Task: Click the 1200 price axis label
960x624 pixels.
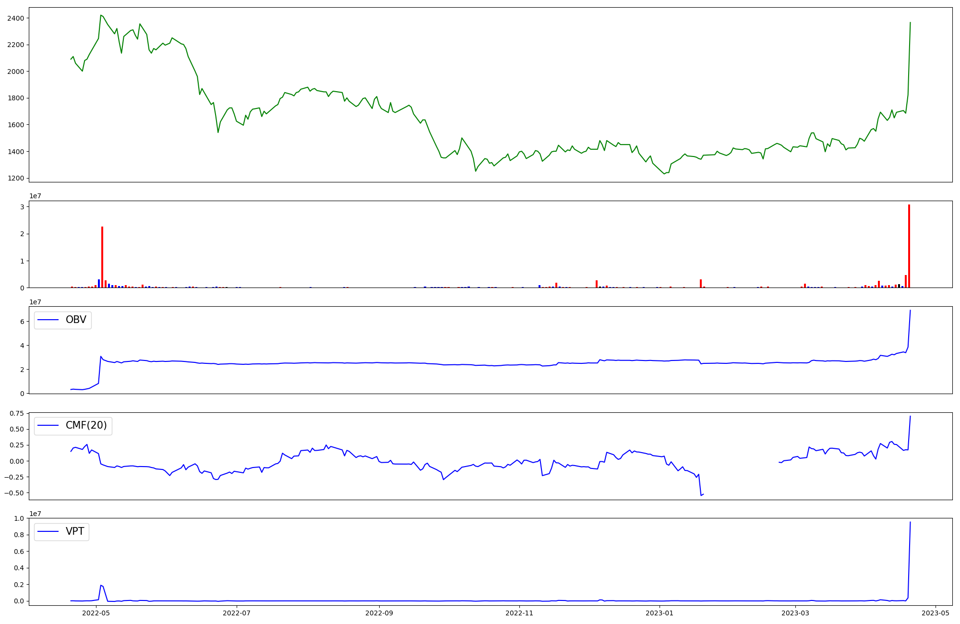Action: (15, 178)
